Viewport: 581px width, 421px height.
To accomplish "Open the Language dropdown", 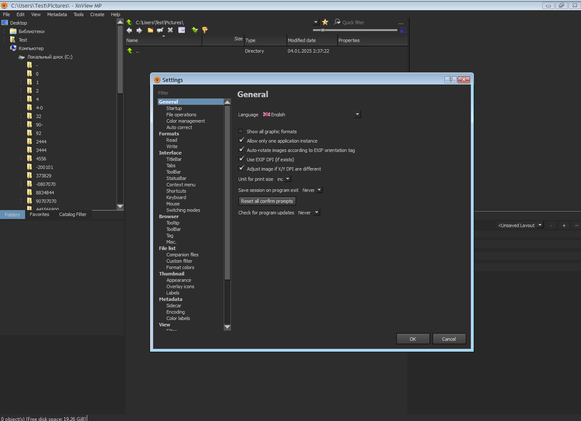I will (357, 115).
